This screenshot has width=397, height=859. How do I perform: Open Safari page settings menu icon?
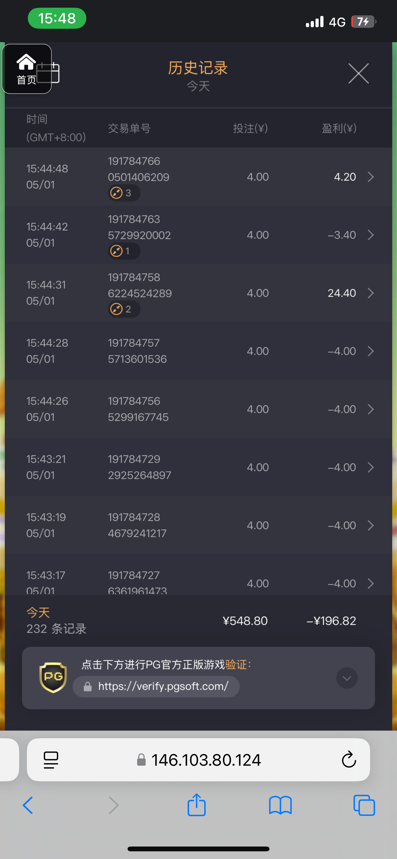click(x=51, y=760)
